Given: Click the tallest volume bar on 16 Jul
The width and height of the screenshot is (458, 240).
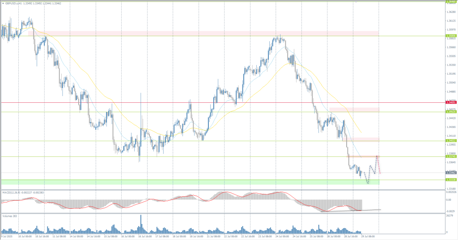Looking at the screenshot, I should (141, 223).
